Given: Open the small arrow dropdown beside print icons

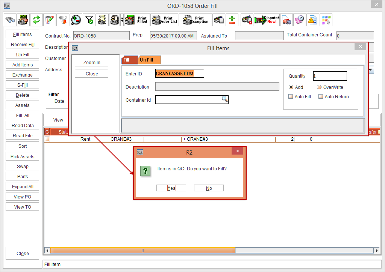Looking at the screenshot, I should click(x=122, y=20).
